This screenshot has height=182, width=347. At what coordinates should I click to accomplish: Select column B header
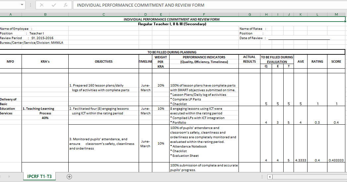click(45, 14)
